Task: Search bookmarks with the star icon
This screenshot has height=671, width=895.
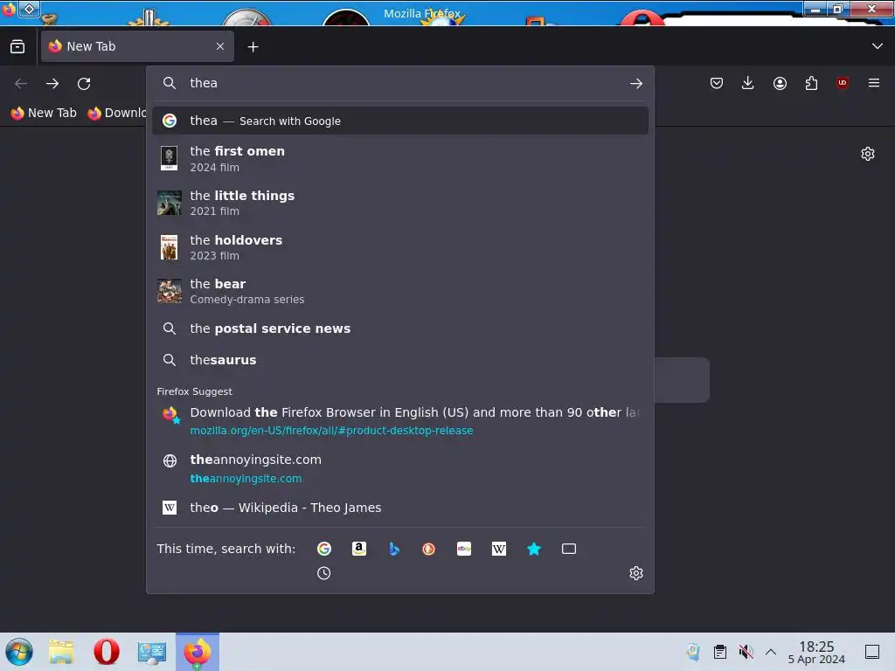Action: [x=534, y=549]
